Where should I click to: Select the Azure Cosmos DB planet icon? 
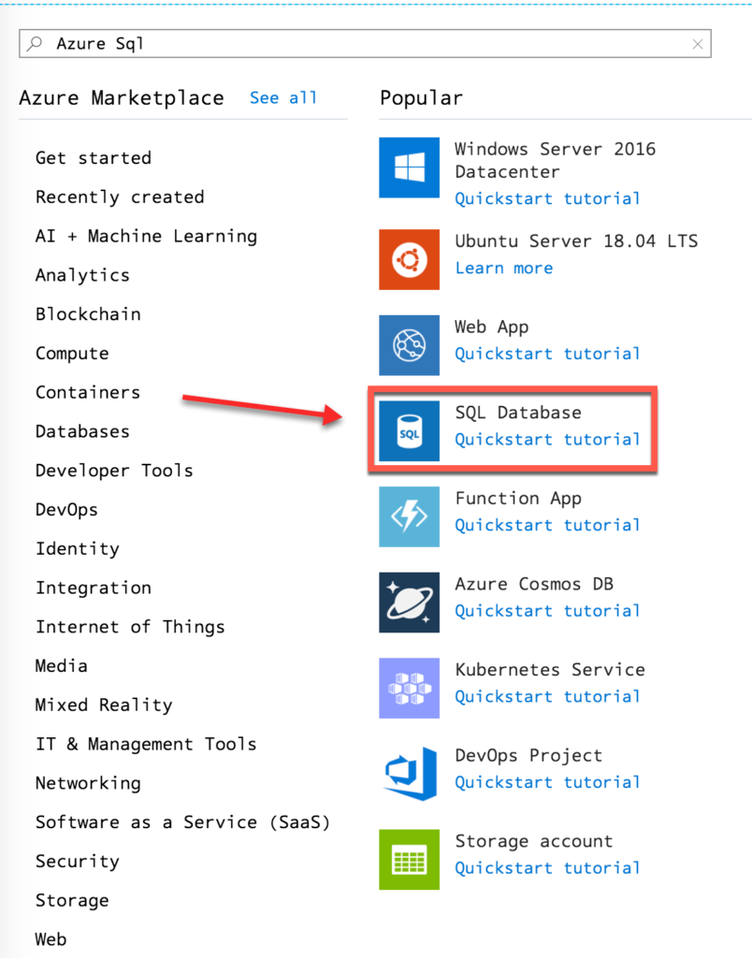409,602
